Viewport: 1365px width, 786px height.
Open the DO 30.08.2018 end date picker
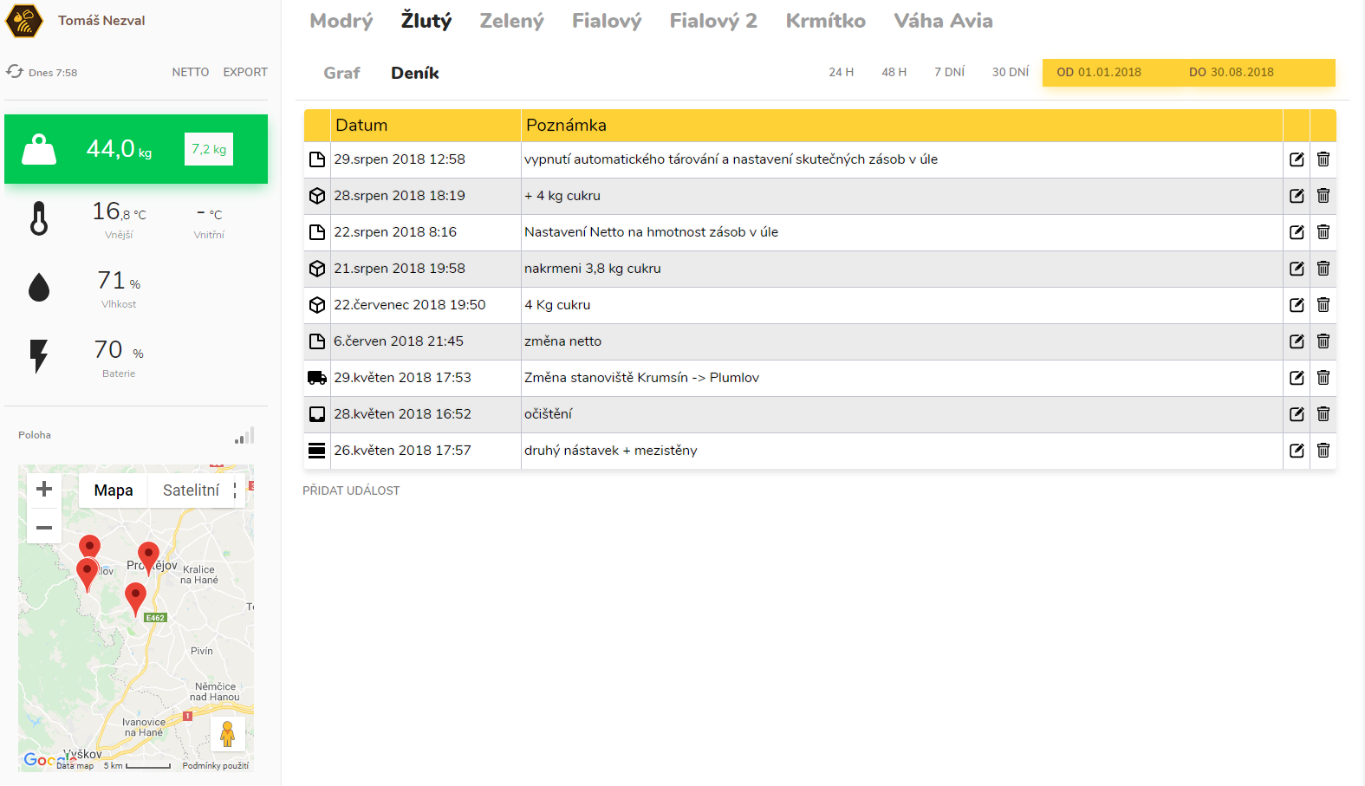point(1231,72)
